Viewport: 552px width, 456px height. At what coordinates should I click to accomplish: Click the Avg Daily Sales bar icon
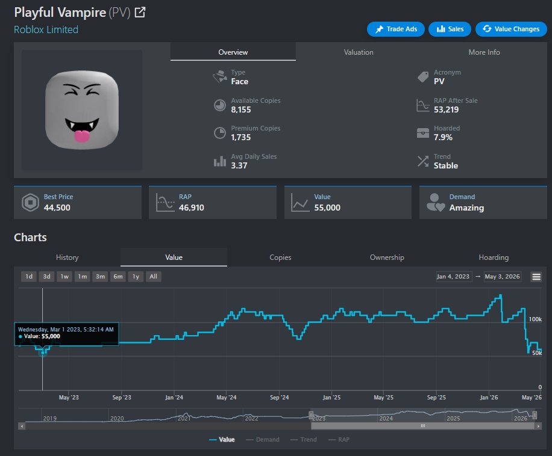click(x=220, y=161)
